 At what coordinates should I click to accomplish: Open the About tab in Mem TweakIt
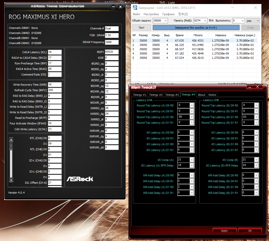[x=202, y=95]
